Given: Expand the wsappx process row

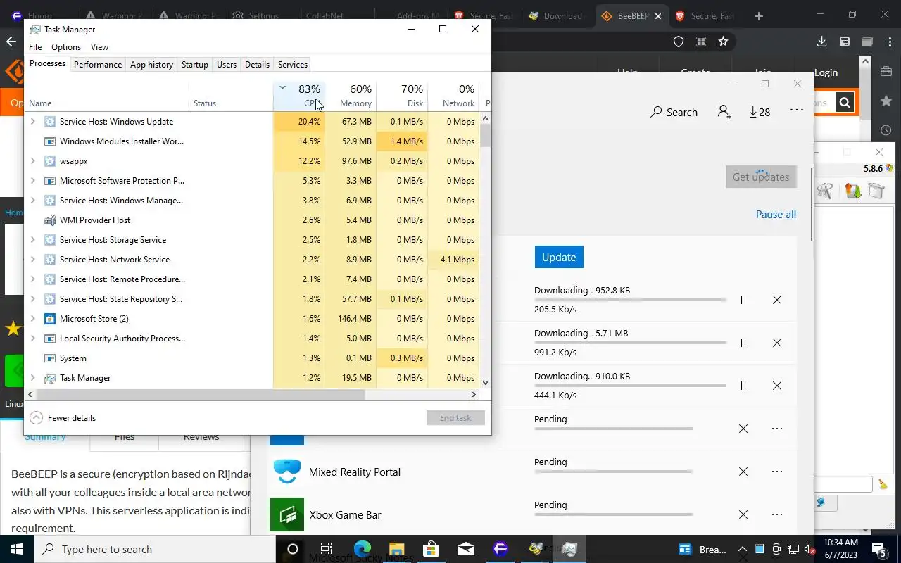Looking at the screenshot, I should coord(32,161).
